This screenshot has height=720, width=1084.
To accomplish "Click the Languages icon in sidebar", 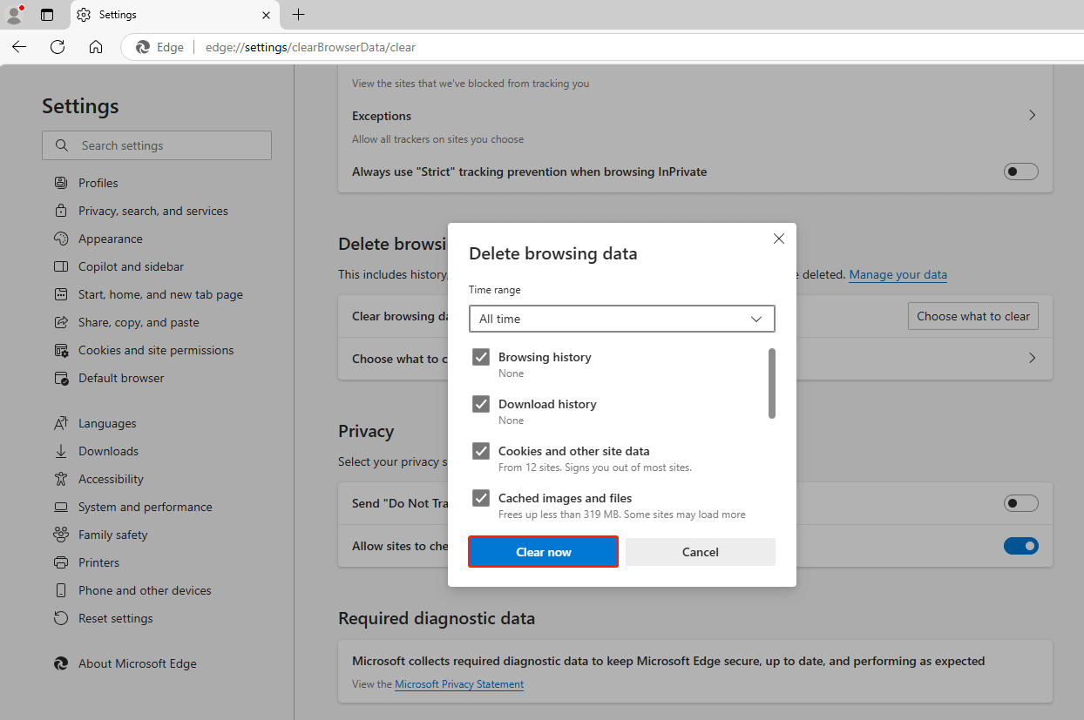I will [61, 423].
